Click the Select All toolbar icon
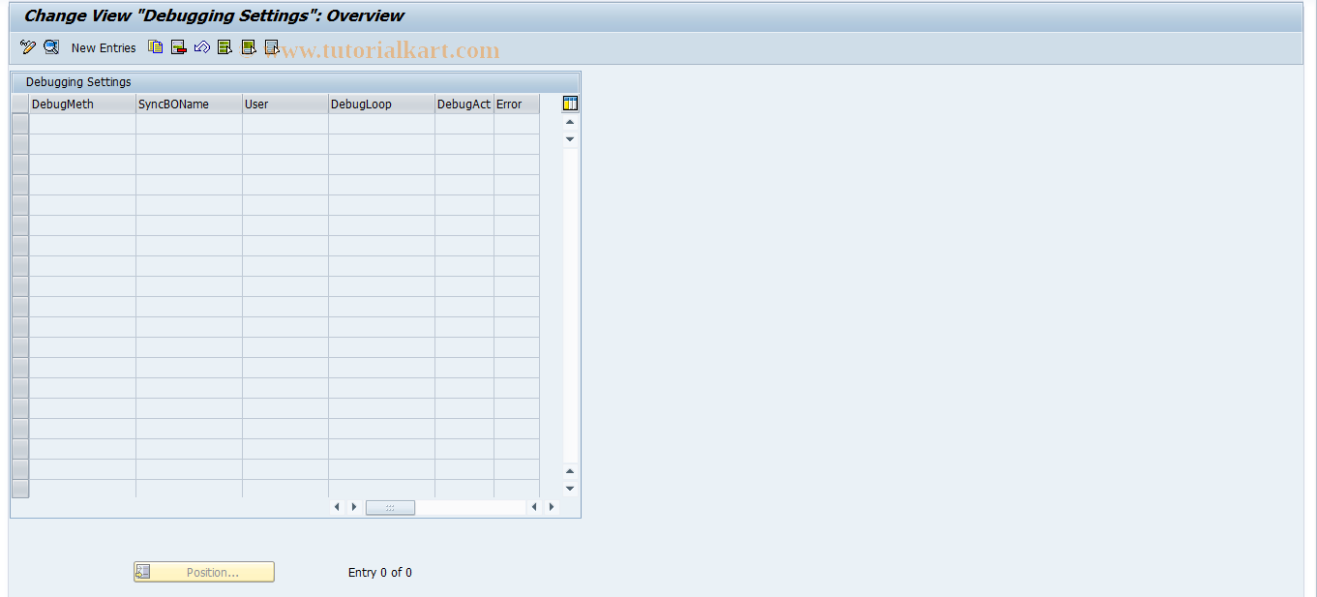The image size is (1317, 597). (225, 46)
